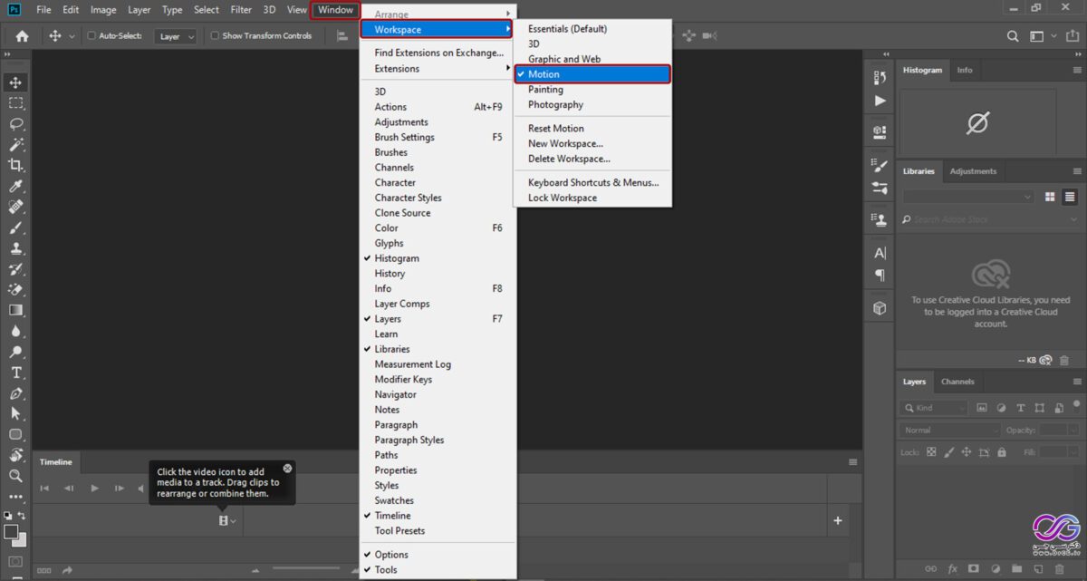The image size is (1087, 581).
Task: Open the Kind filter dropdown in Layers
Action: [934, 408]
